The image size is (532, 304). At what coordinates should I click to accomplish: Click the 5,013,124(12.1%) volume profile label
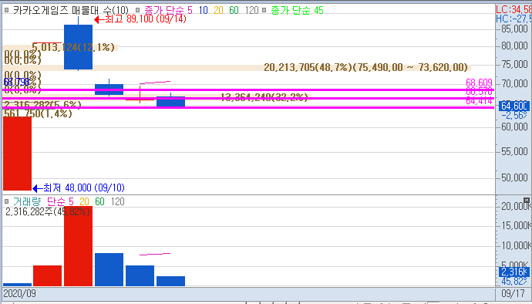[73, 47]
